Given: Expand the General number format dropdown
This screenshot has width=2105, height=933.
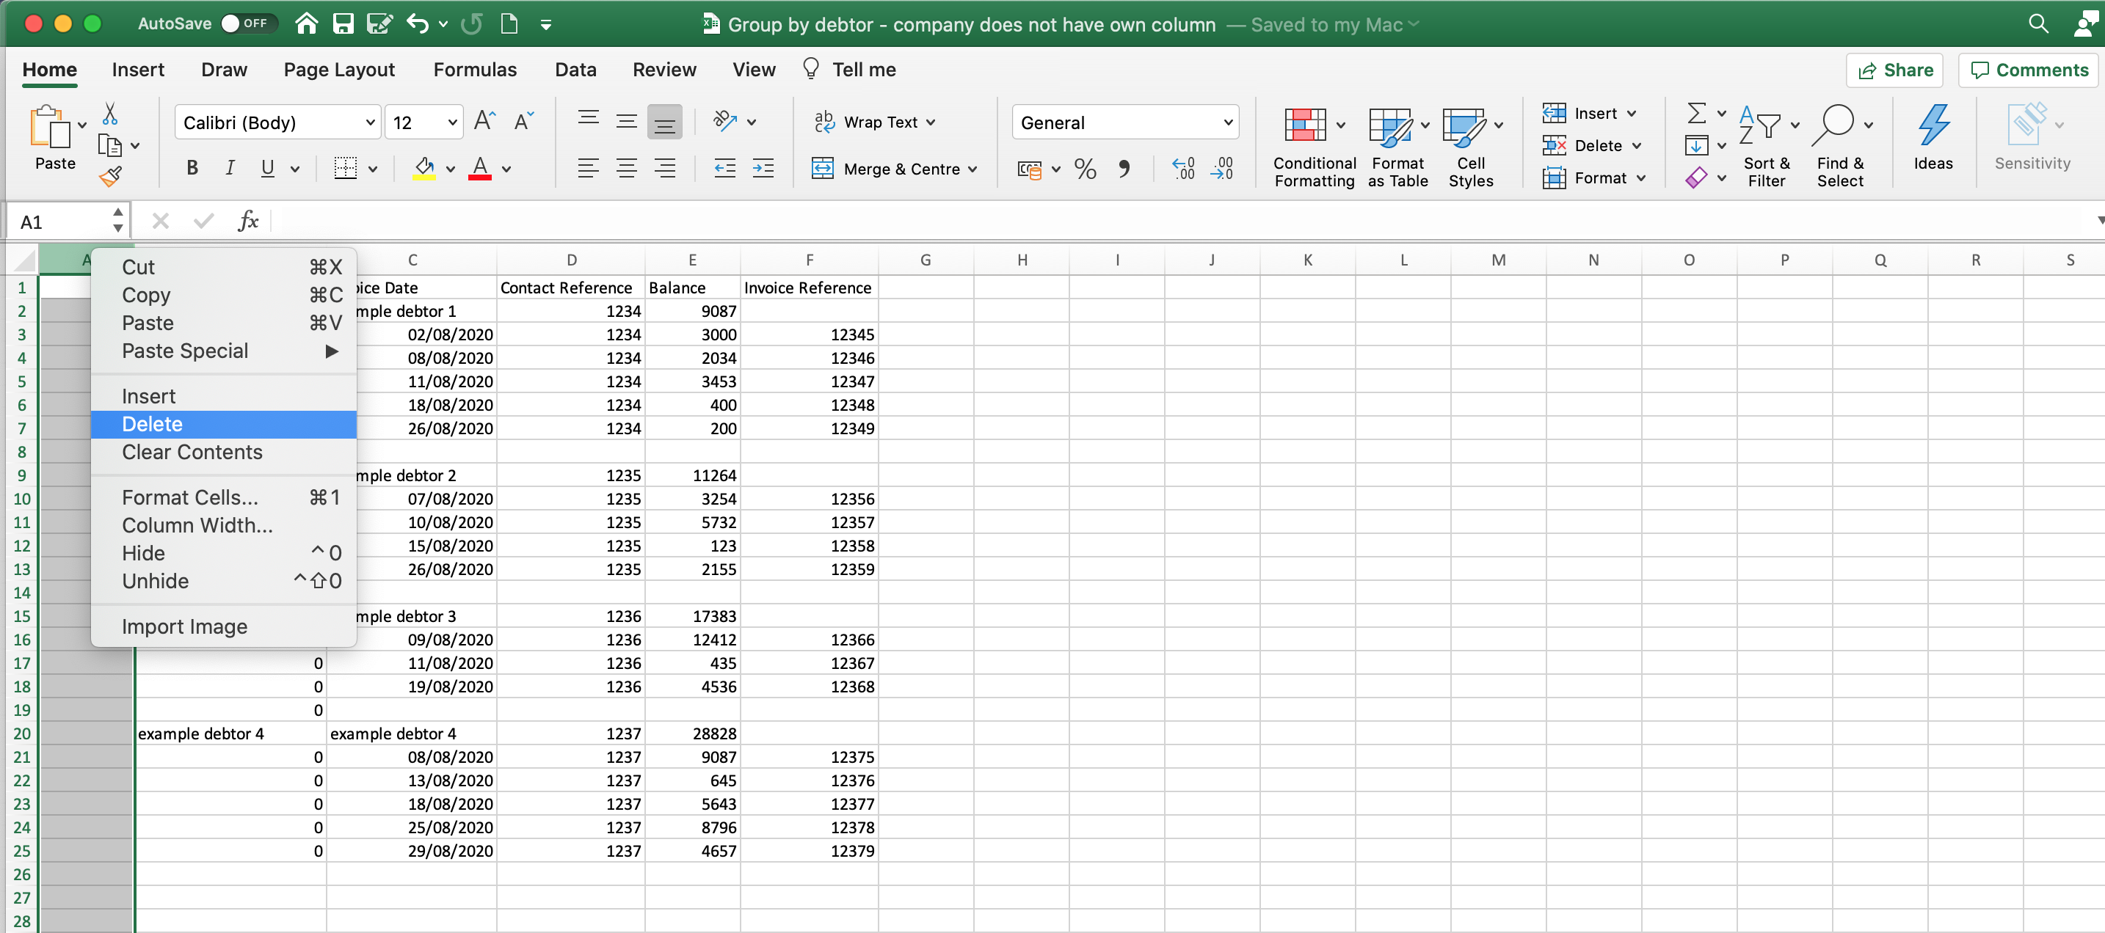Looking at the screenshot, I should coord(1227,122).
